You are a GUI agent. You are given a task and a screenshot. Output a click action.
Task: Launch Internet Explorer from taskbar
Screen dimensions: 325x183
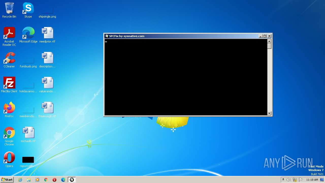[20, 180]
